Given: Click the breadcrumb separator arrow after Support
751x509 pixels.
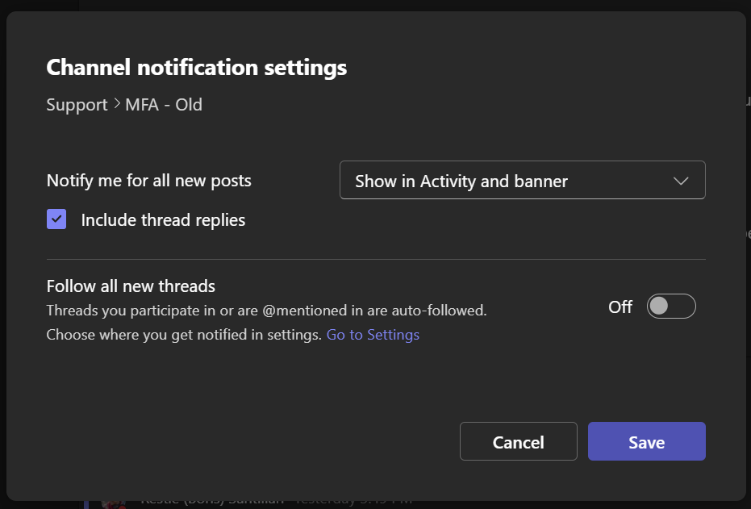Looking at the screenshot, I should (x=116, y=105).
